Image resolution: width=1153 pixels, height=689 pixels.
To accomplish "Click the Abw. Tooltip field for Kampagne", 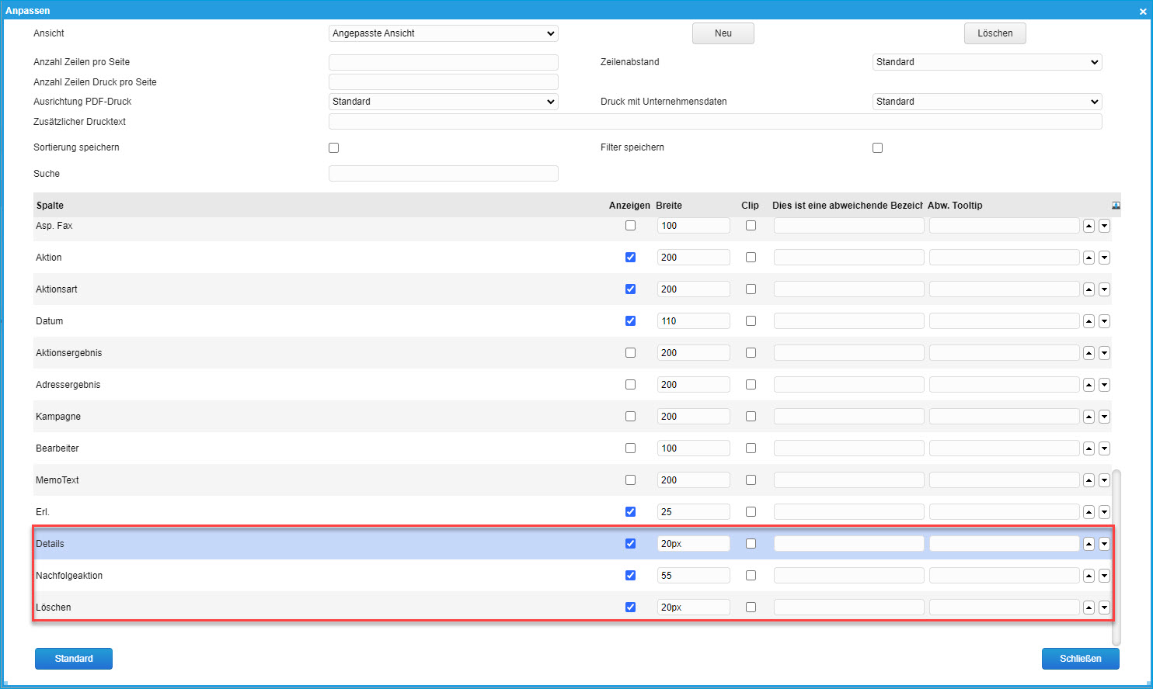I will coord(1005,417).
